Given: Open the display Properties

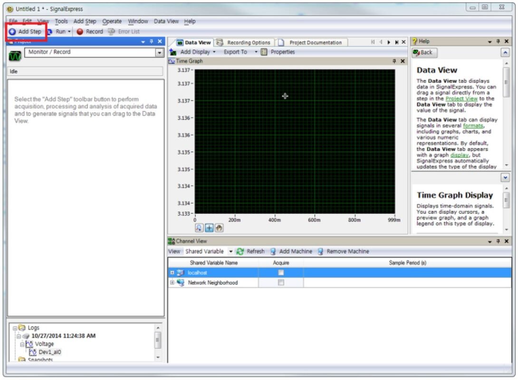Looking at the screenshot, I should [x=278, y=52].
